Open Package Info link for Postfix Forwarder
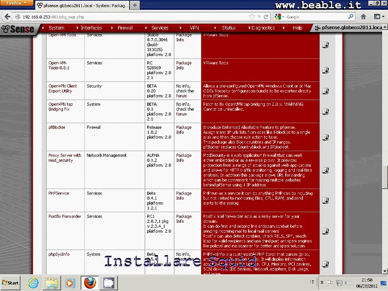This screenshot has width=388, height=291. [x=183, y=219]
